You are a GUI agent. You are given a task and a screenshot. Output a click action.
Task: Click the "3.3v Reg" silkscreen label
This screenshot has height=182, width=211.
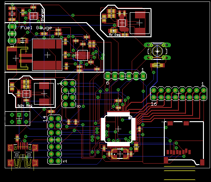pos(25,105)
